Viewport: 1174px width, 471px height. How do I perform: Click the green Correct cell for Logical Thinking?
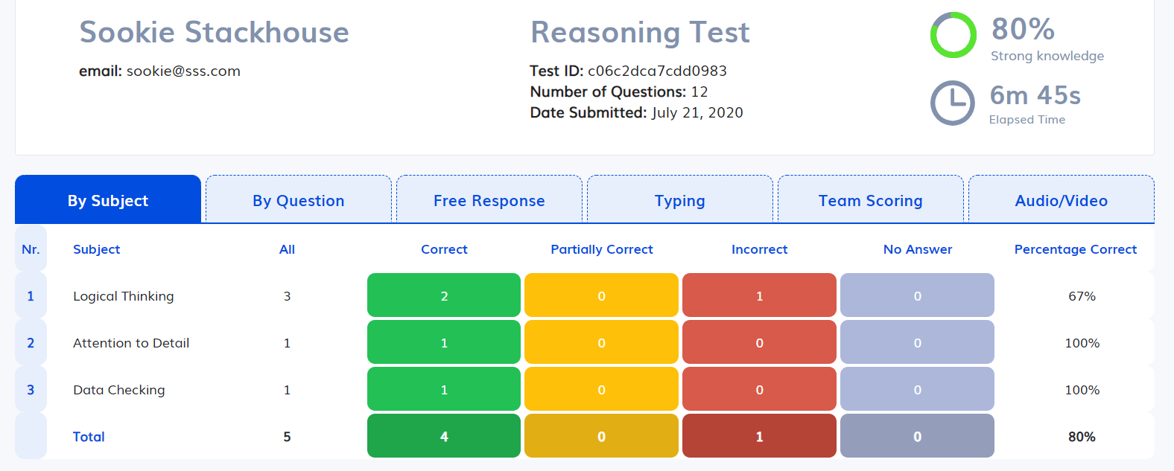444,295
